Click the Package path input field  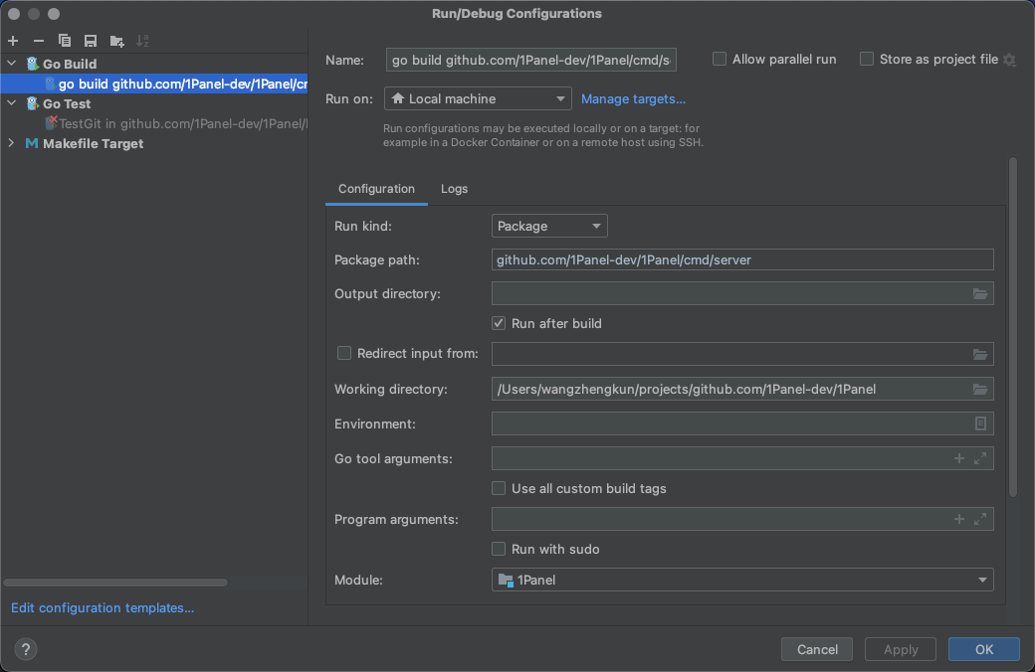[741, 259]
